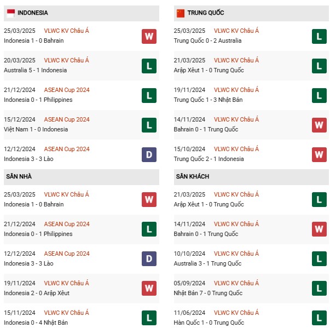Click L badge for Australia 5 - 1 Indonesia
The height and width of the screenshot is (328, 330).
click(149, 66)
